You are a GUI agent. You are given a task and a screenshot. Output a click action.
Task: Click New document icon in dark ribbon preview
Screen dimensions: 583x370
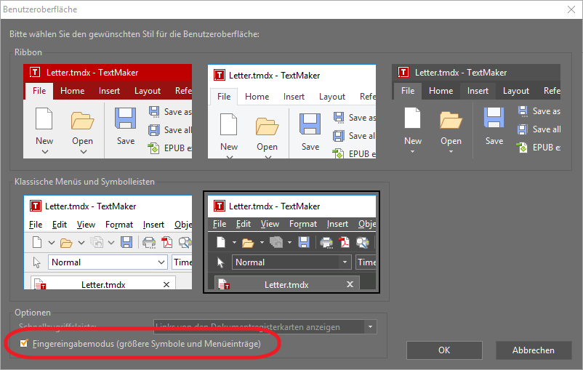pos(412,118)
